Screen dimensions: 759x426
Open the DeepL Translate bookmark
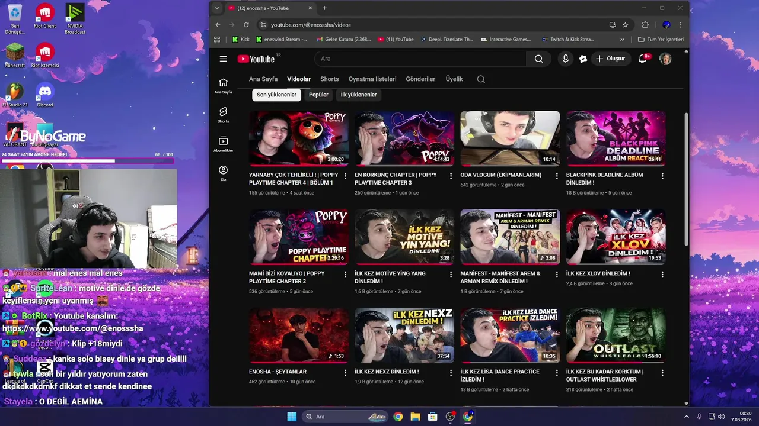coord(447,40)
